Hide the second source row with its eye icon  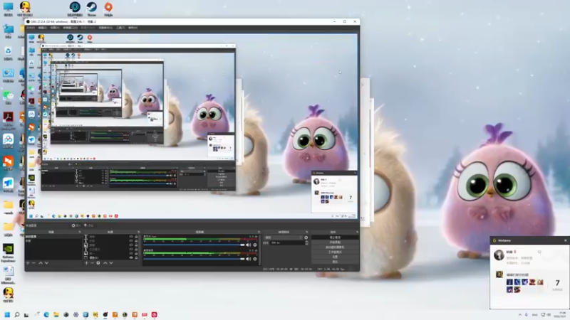(131, 240)
